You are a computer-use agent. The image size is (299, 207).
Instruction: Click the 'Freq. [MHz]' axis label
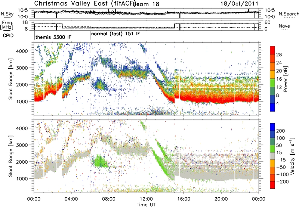point(7,25)
